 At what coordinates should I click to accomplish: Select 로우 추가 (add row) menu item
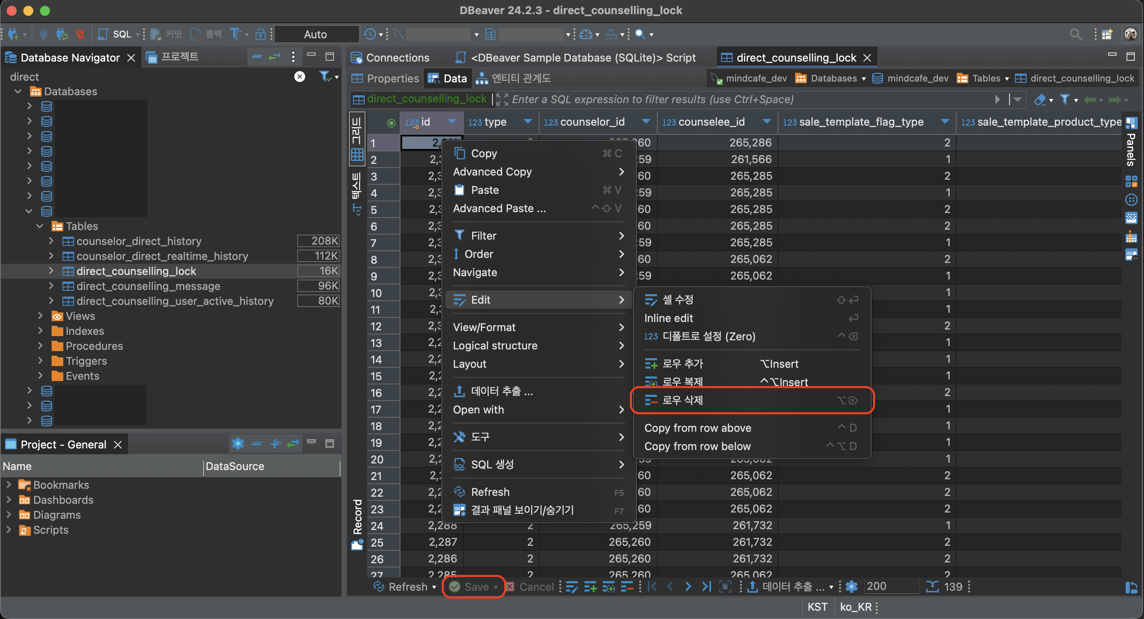pos(752,364)
